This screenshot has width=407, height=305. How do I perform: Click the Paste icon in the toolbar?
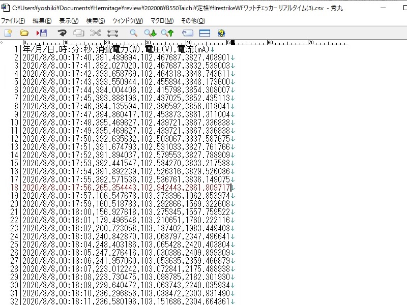pyautogui.click(x=112, y=33)
